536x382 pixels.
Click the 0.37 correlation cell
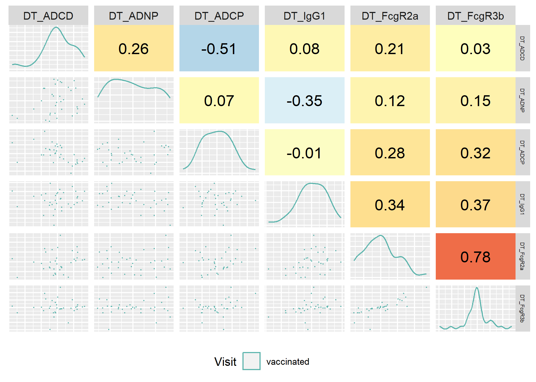pyautogui.click(x=475, y=204)
